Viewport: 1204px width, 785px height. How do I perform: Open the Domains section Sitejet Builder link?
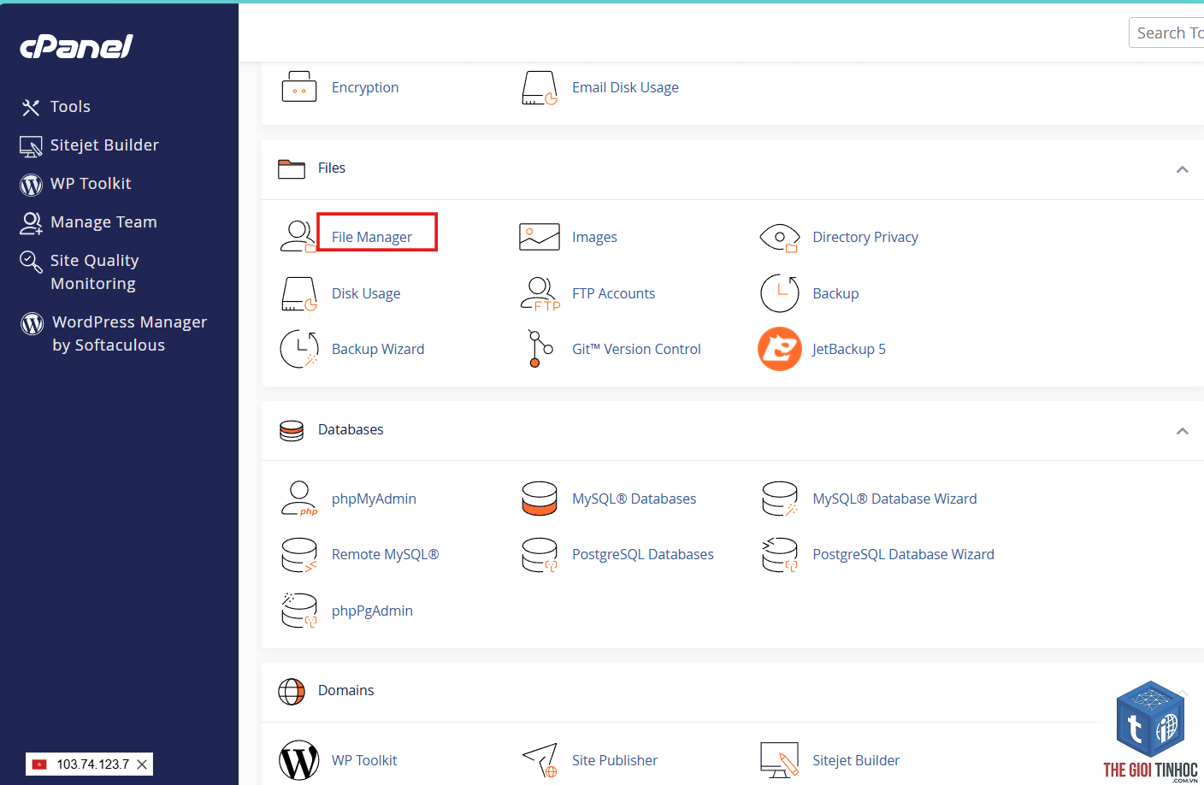point(856,760)
